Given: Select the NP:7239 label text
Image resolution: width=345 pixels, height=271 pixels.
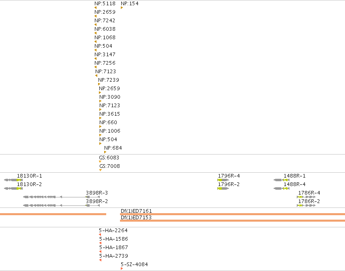Looking at the screenshot, I should tap(109, 80).
